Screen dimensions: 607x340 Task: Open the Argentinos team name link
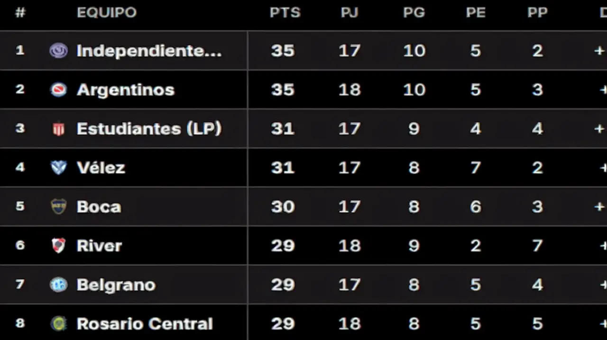click(126, 90)
